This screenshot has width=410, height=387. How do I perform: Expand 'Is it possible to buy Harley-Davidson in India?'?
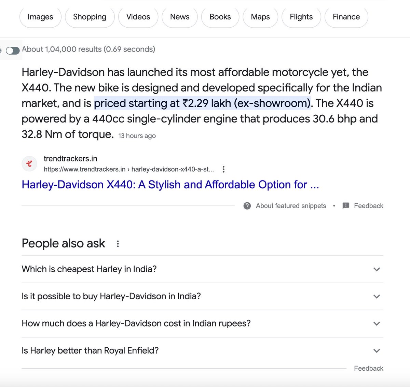202,296
